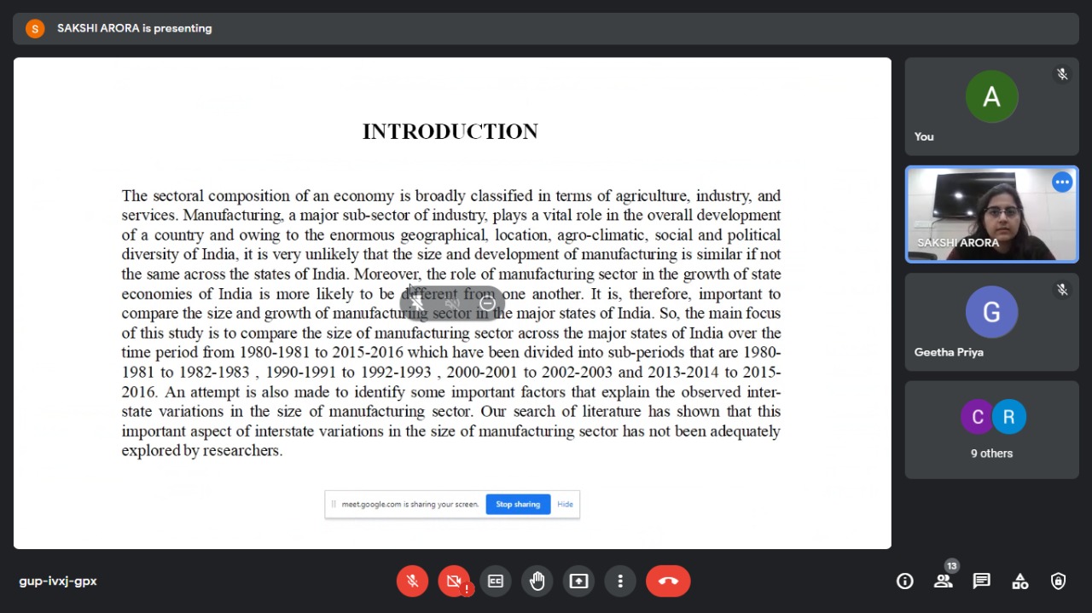Show the people list with 13 participants

point(943,581)
